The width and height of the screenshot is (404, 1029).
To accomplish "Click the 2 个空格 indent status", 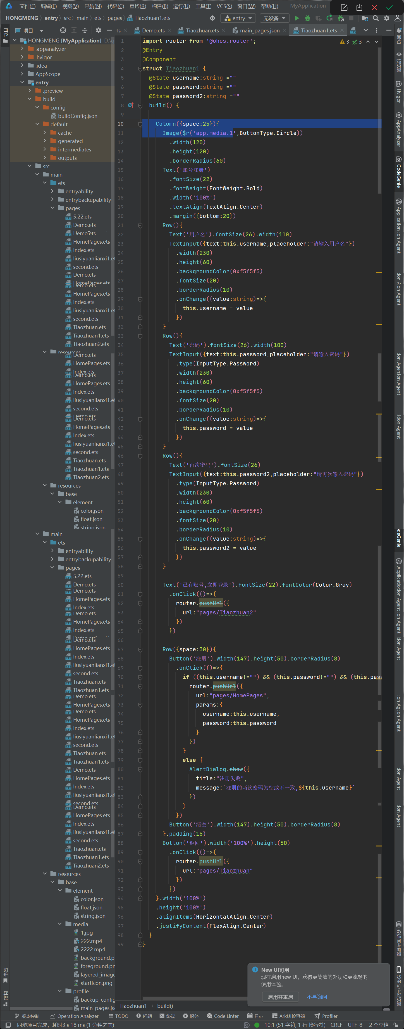I will 378,1025.
